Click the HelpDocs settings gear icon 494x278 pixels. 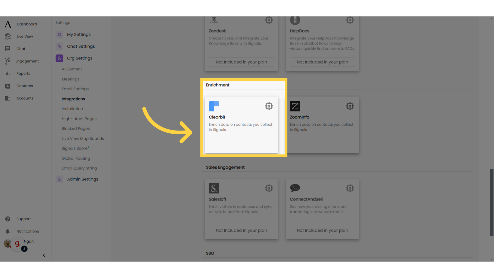pyautogui.click(x=350, y=20)
